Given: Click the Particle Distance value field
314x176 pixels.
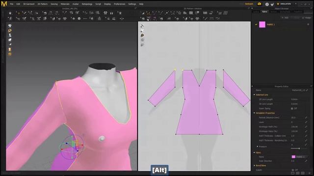Looking at the screenshot, I should [297, 117].
